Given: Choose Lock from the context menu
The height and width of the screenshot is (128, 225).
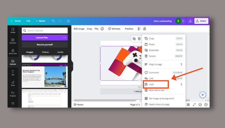Looking at the screenshot, I should pos(164,84).
